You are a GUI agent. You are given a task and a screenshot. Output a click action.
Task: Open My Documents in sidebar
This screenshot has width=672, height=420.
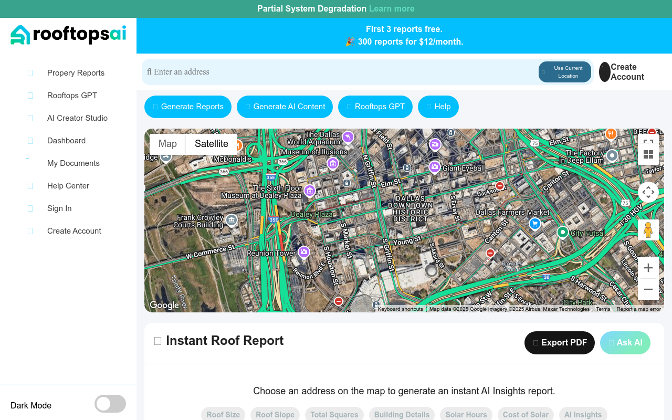point(73,163)
